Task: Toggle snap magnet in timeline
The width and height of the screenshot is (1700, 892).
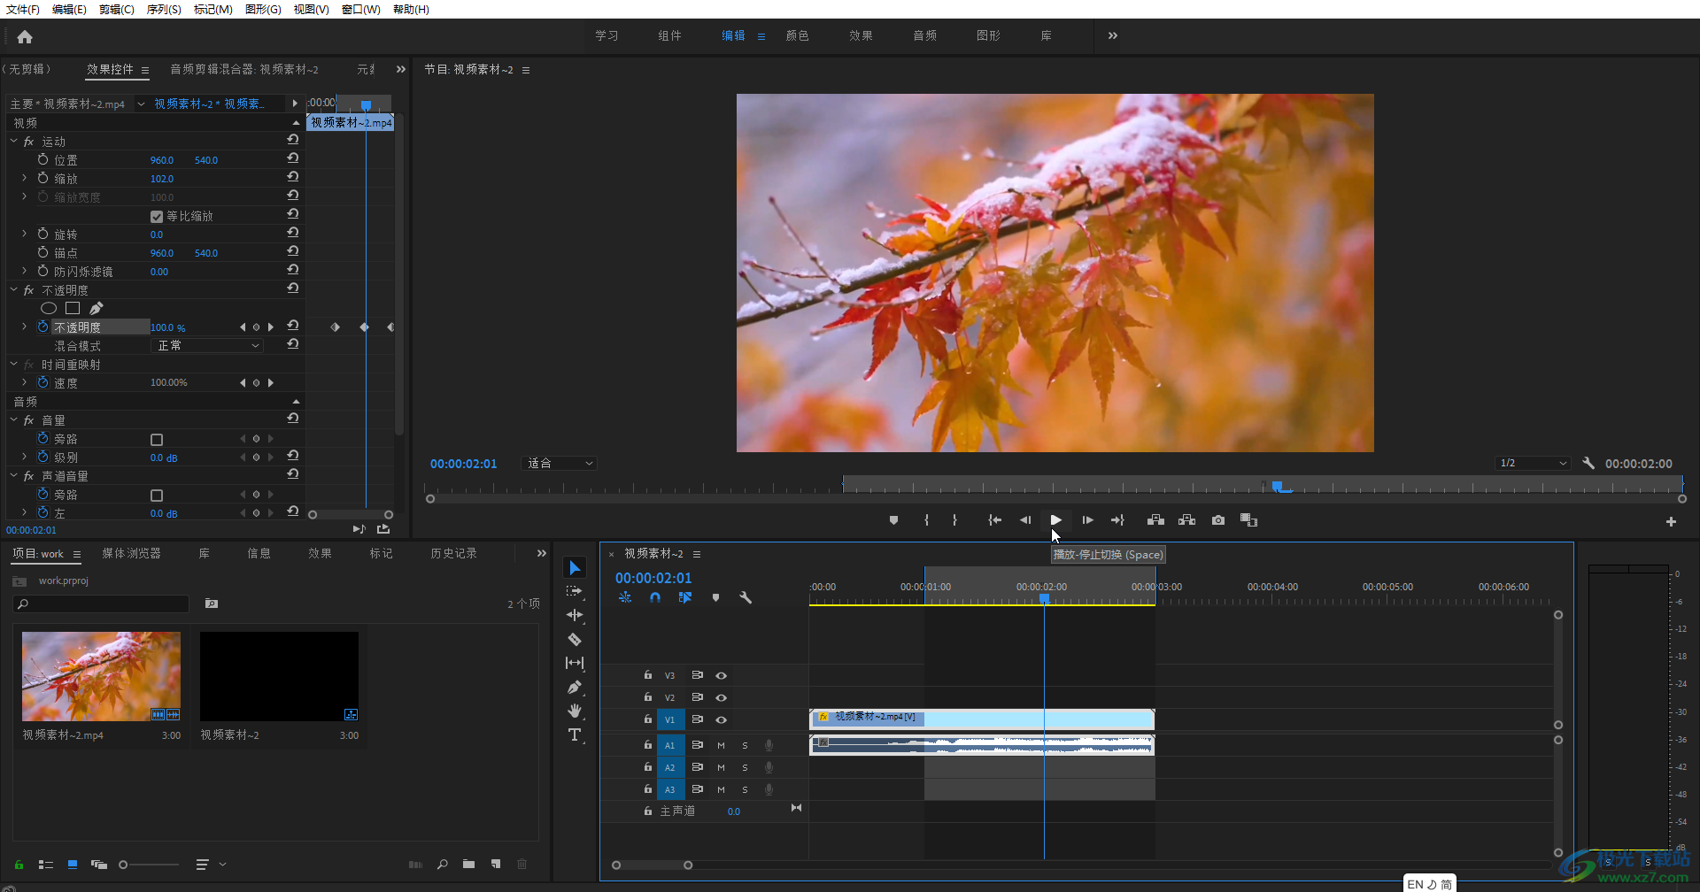Action: 655,597
